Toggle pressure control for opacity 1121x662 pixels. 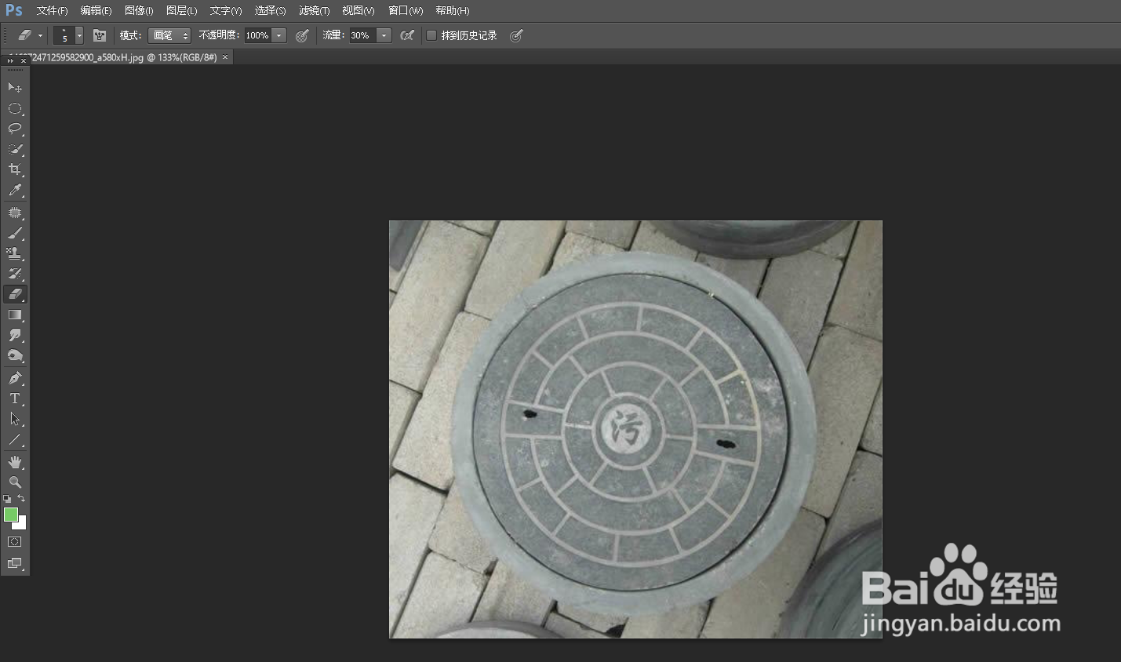pyautogui.click(x=302, y=35)
